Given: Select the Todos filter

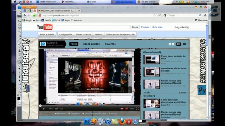Looking at the screenshot, I should (74, 44).
